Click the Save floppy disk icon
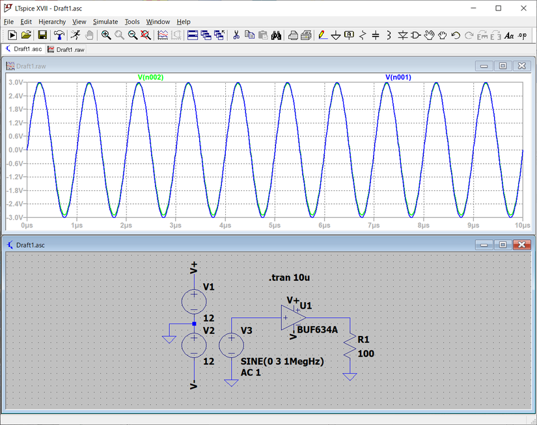The height and width of the screenshot is (425, 537). click(x=42, y=35)
